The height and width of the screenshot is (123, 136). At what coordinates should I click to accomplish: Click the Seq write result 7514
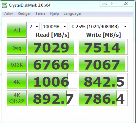[x=103, y=47]
